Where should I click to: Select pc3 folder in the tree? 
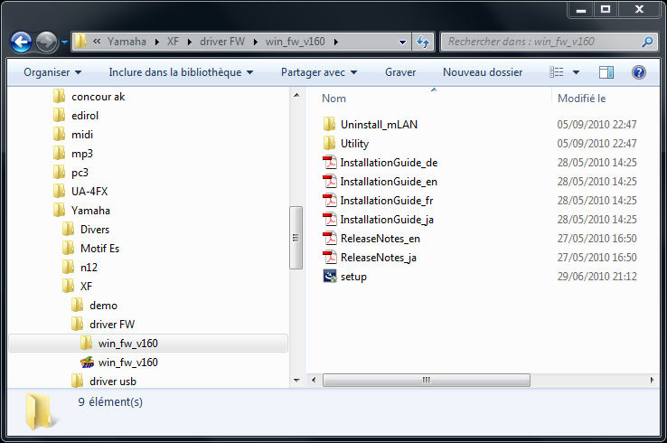[x=80, y=173]
